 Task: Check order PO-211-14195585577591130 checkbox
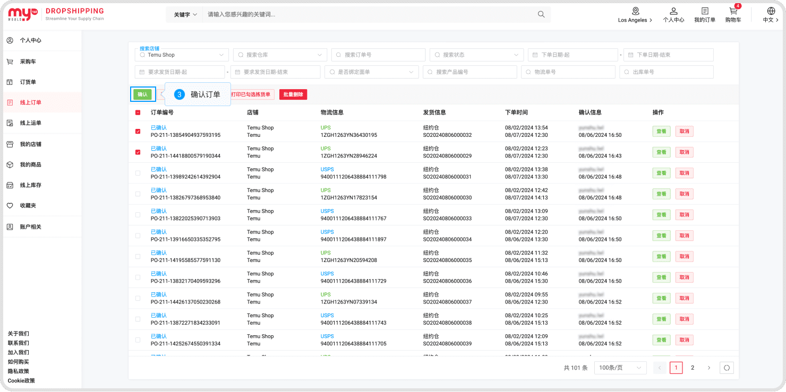pos(138,257)
